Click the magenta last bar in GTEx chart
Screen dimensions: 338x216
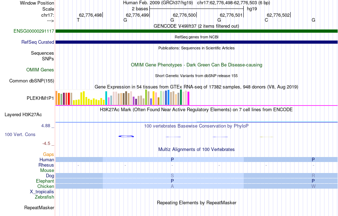tap(189, 98)
